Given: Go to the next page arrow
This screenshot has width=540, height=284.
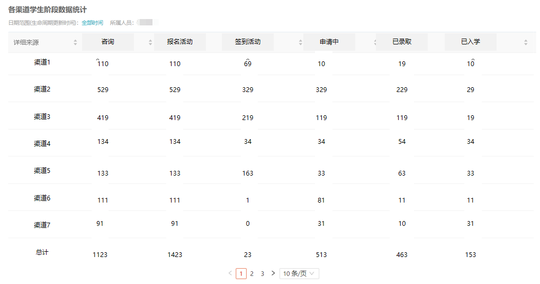Looking at the screenshot, I should click(273, 273).
